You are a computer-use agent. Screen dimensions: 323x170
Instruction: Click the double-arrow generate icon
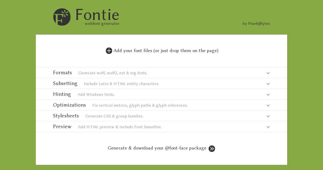pos(212,149)
